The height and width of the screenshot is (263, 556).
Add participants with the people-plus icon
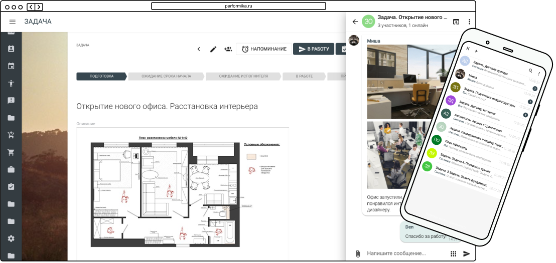228,49
